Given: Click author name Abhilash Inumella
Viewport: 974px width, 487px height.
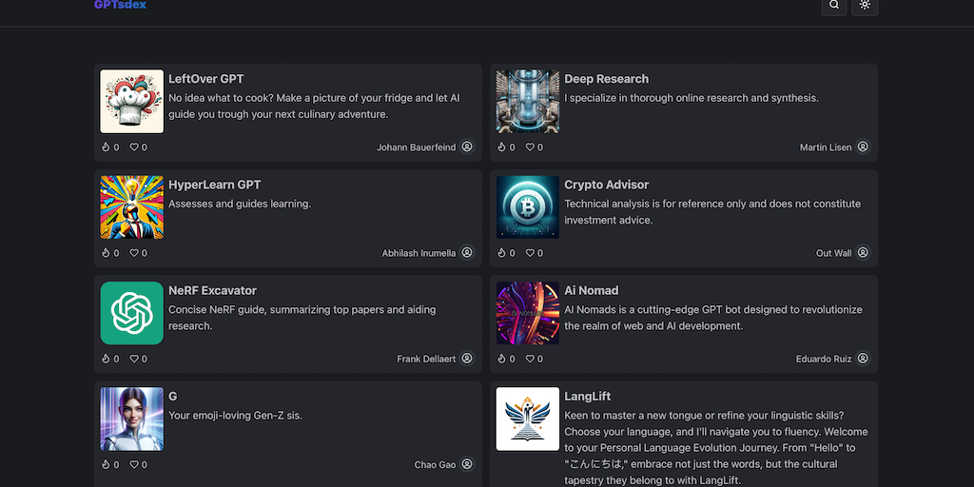Looking at the screenshot, I should pos(419,253).
